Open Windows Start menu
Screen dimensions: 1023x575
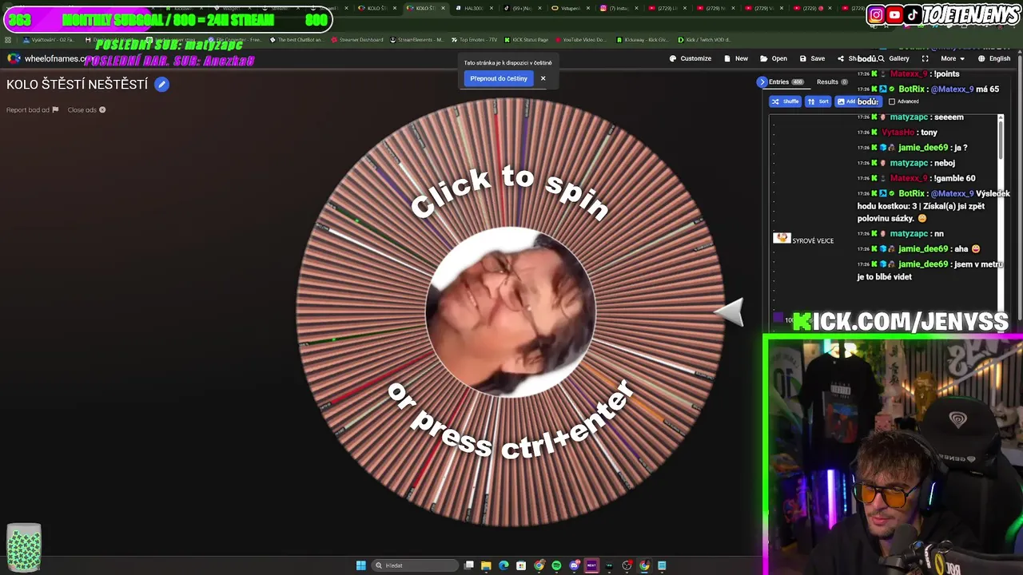pos(360,565)
